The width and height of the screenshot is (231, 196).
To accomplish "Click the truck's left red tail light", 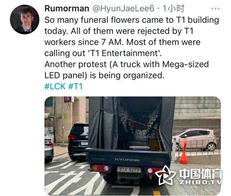I will tap(101, 168).
